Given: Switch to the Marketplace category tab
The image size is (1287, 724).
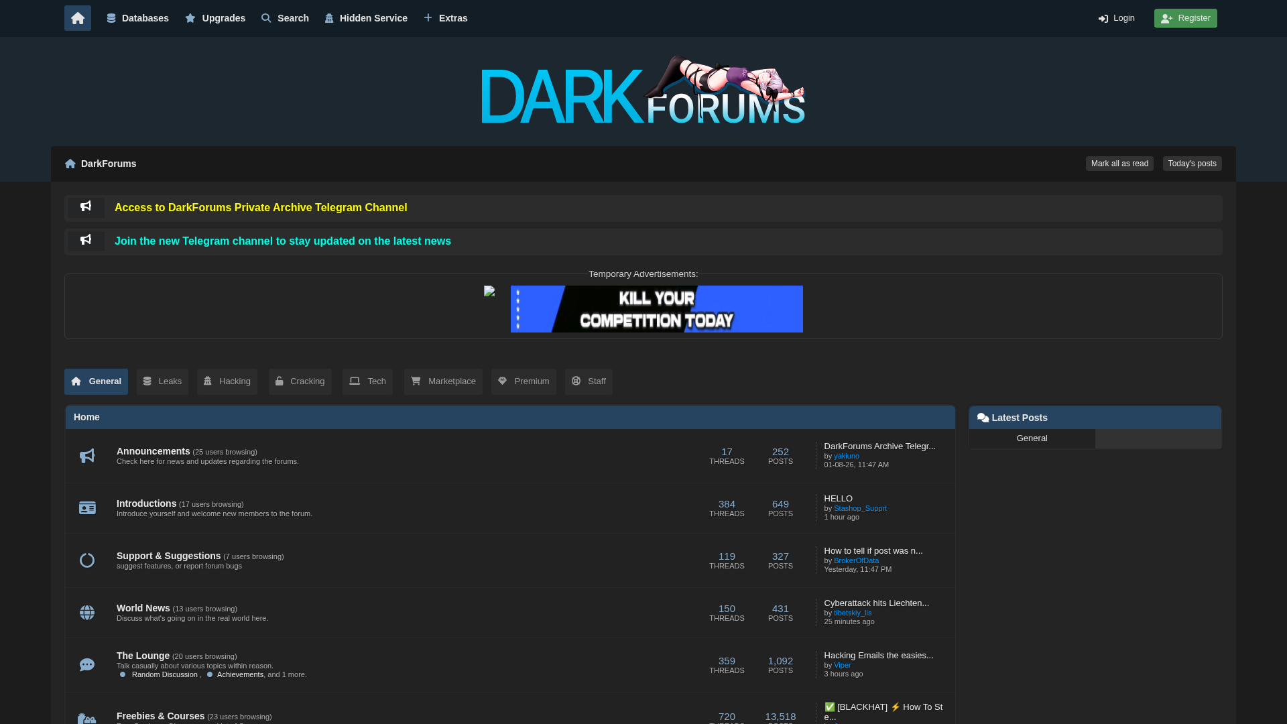Looking at the screenshot, I should (443, 381).
